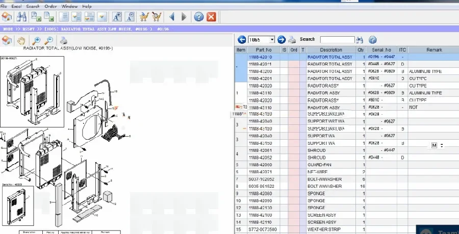Viewport: 459px width, 234px height.
Task: Open parts list help question icon
Action: click(x=372, y=40)
